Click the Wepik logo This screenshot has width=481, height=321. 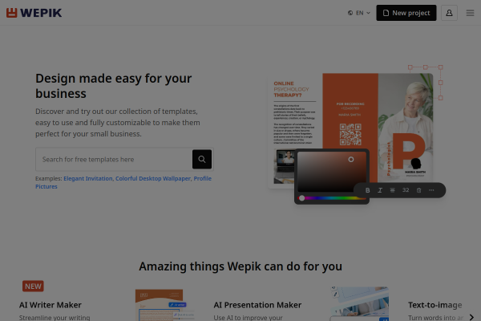click(34, 13)
